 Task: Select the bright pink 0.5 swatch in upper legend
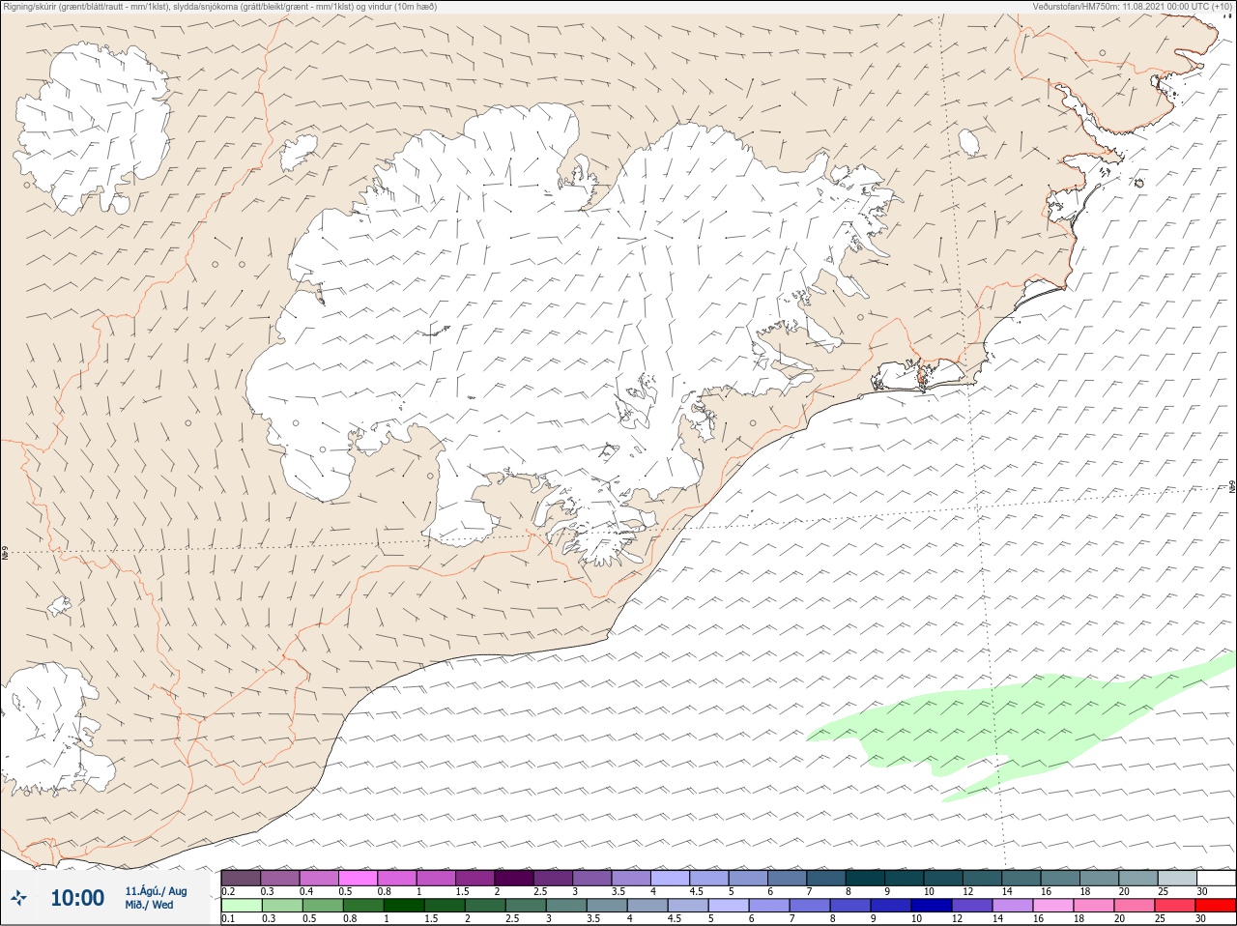tap(359, 878)
